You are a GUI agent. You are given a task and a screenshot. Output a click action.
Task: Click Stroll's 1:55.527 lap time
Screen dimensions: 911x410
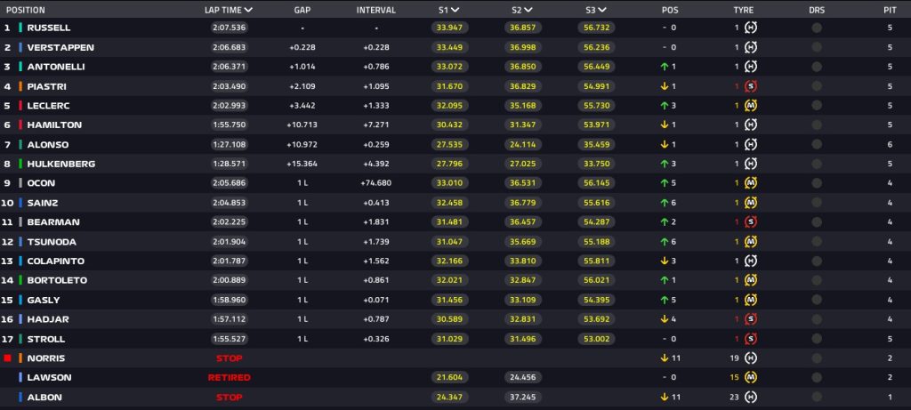click(x=229, y=339)
